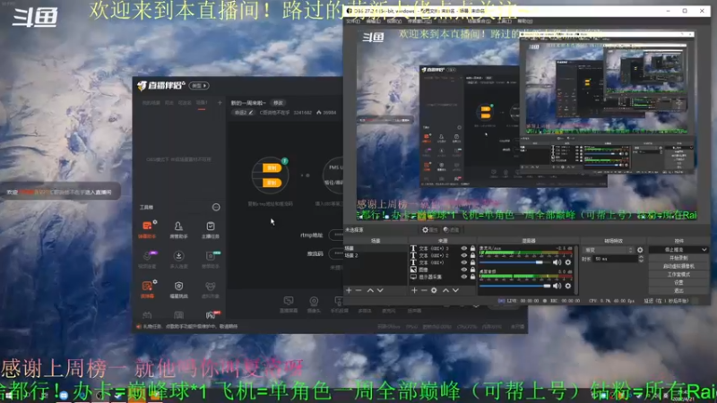The height and width of the screenshot is (403, 717).
Task: Toggle visibility of text source 2
Action: [464, 255]
